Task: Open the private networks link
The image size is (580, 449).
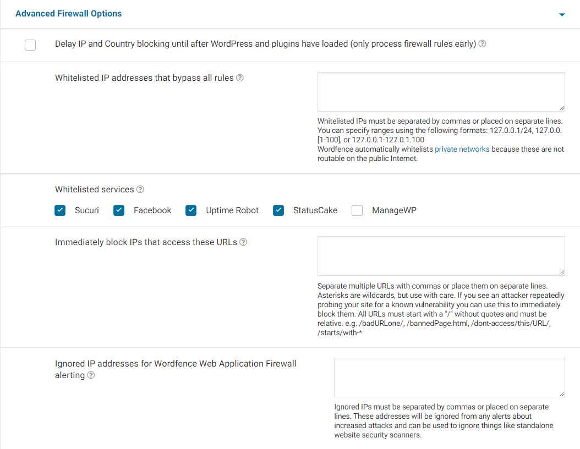Action: (462, 149)
